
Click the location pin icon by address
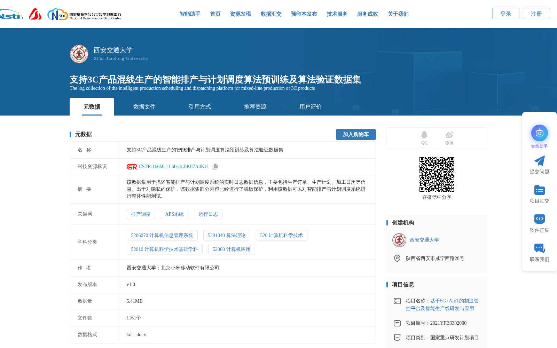pos(397,258)
